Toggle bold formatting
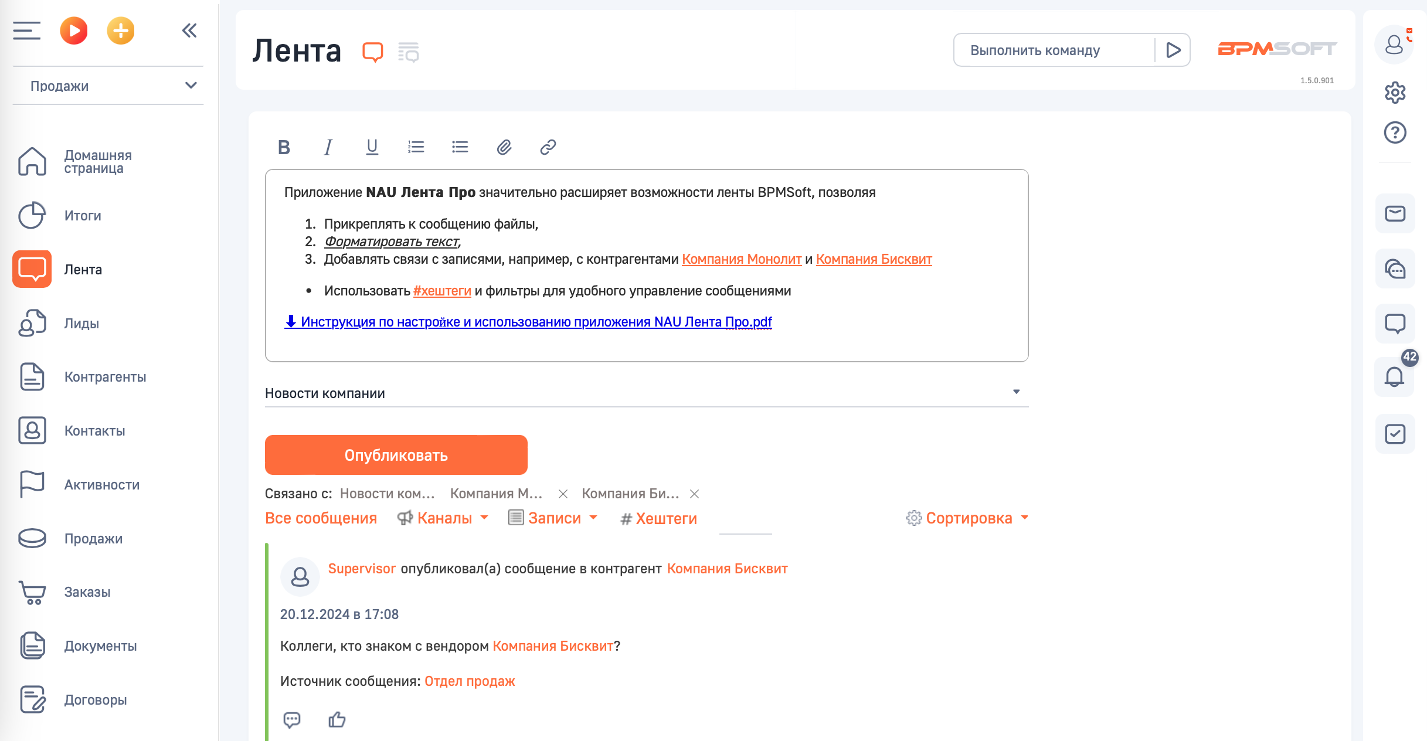This screenshot has width=1427, height=741. 284,147
